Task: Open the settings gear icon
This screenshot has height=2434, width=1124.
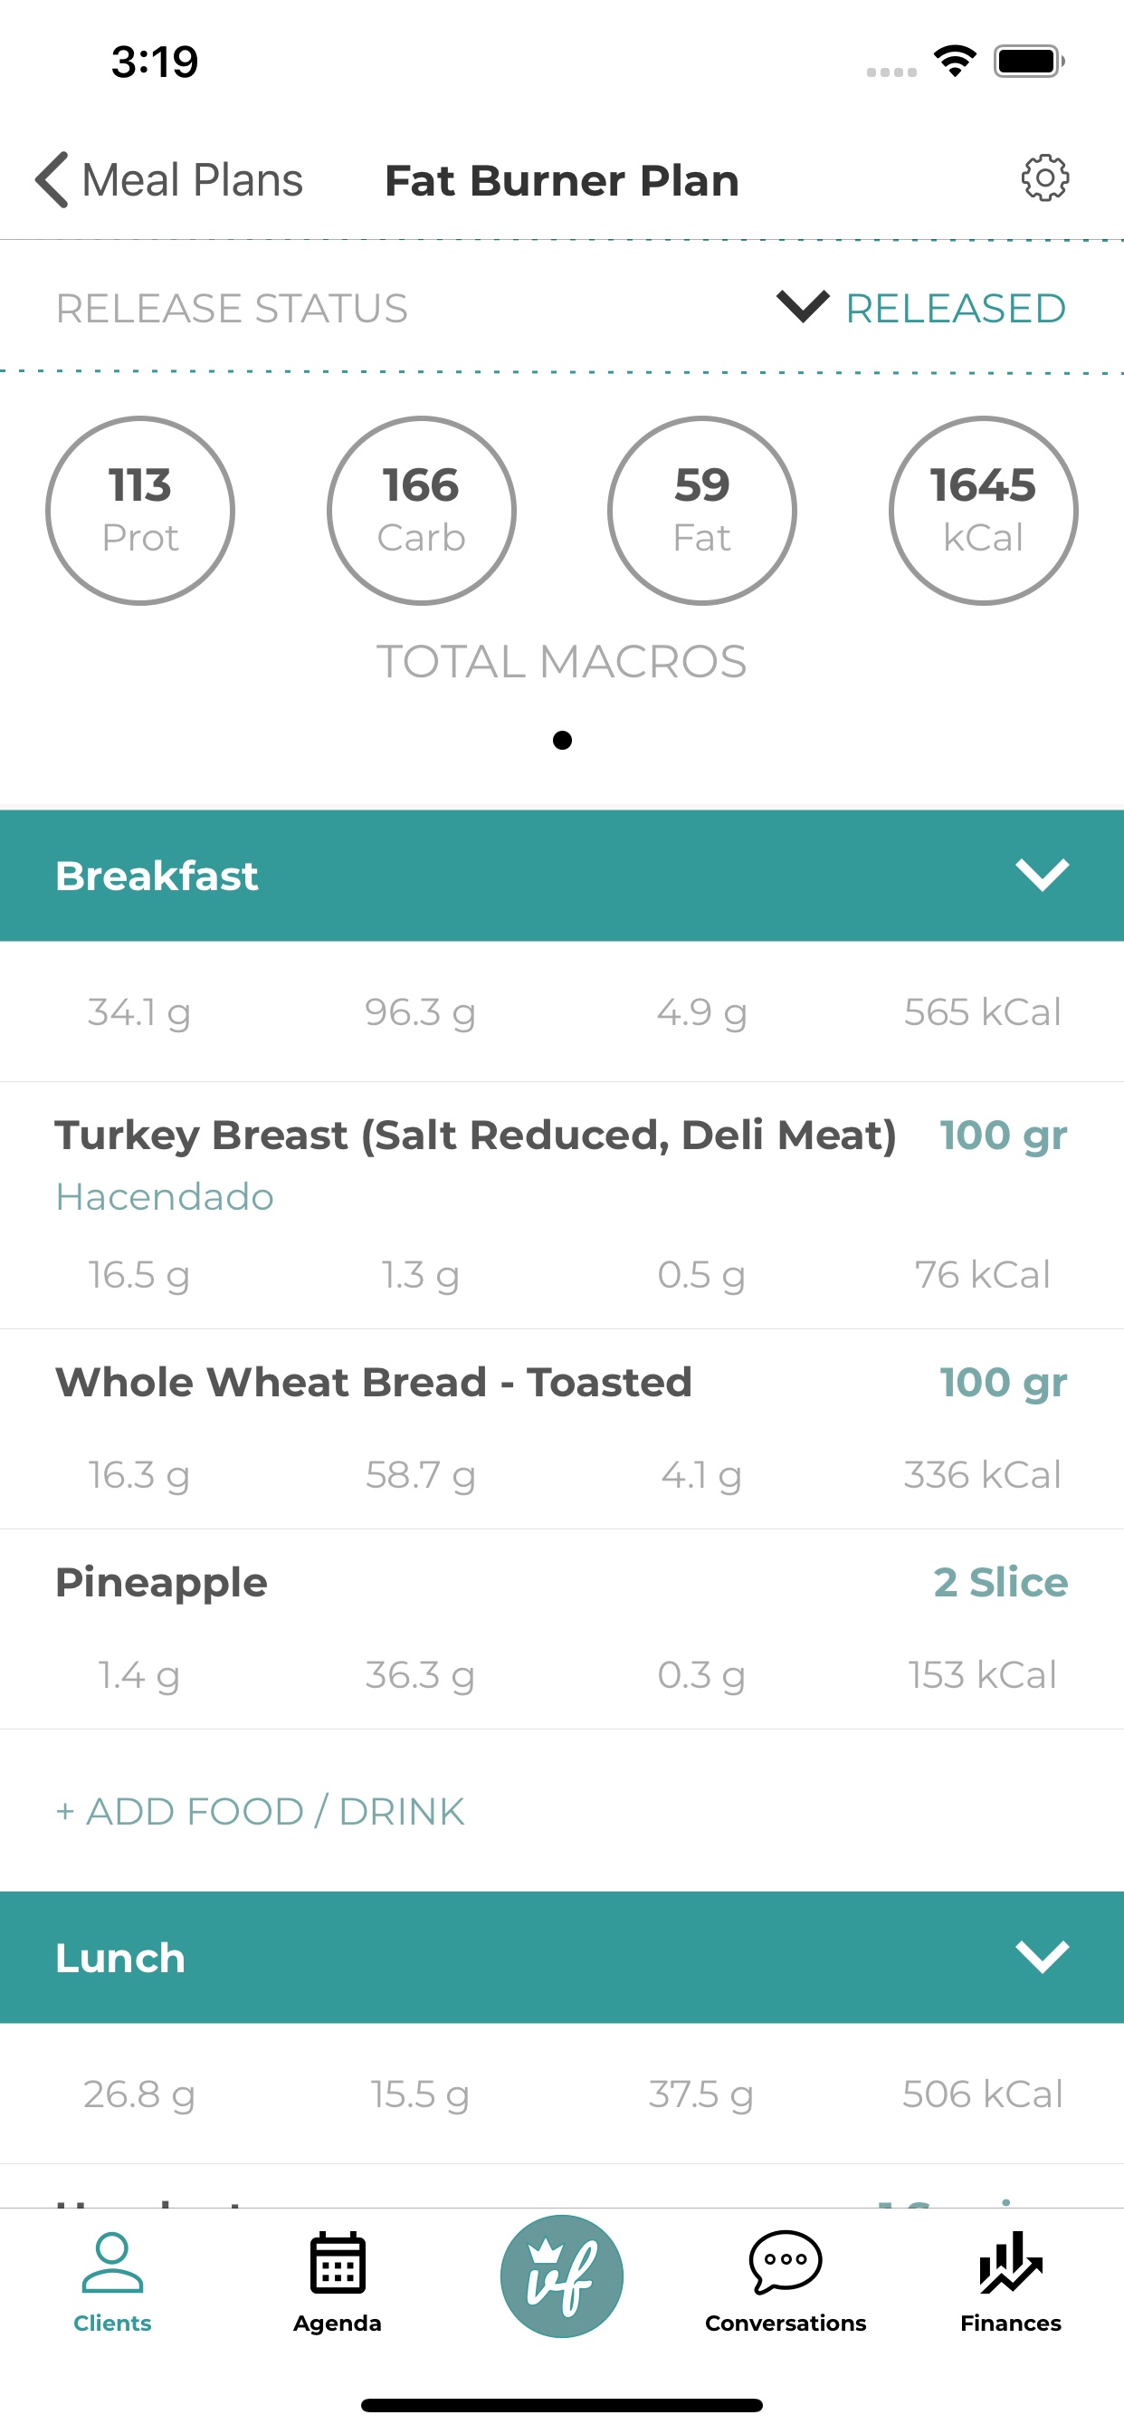Action: pyautogui.click(x=1044, y=178)
